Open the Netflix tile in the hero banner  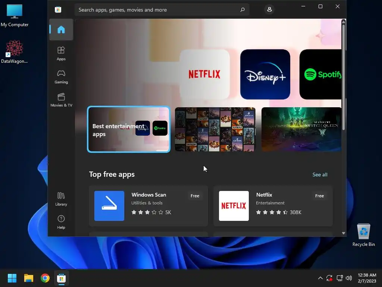tap(205, 74)
